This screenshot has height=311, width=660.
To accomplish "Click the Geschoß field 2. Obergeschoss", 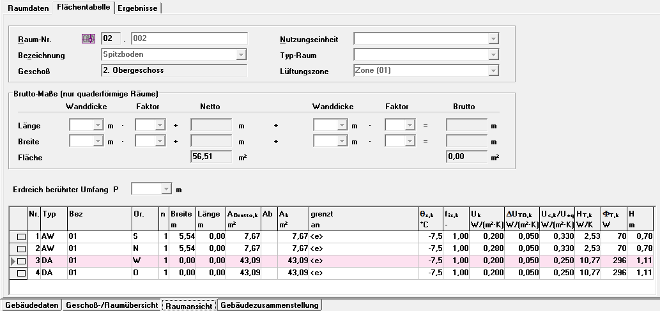I will [174, 70].
